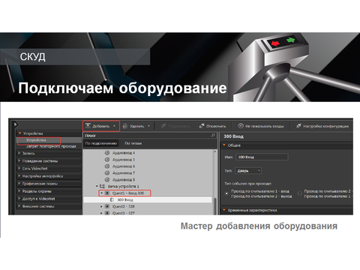Select the second pass-event radio (считыватель 2 first)
This screenshot has height=270, width=360.
[x=299, y=193]
